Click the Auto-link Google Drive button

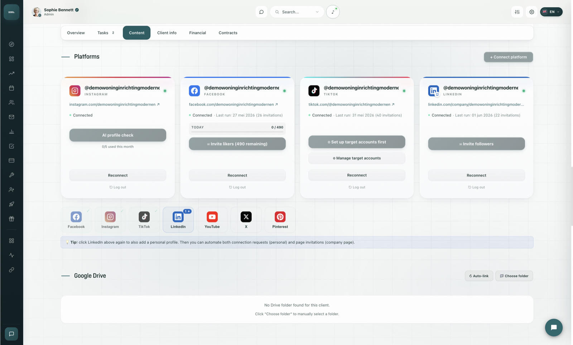(x=479, y=276)
